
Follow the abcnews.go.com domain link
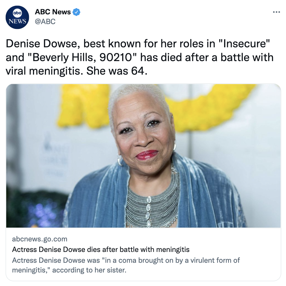click(39, 239)
